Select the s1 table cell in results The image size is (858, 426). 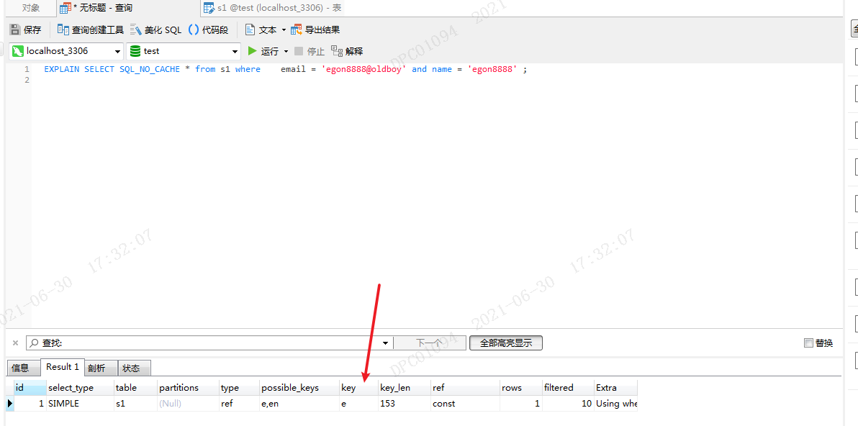click(x=135, y=404)
